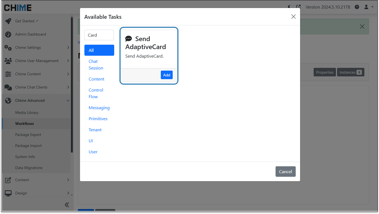Click the Chime User Management people icon

[8, 61]
